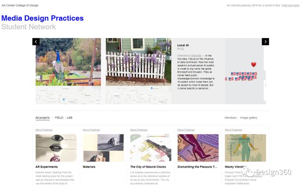This screenshot has height=186, width=301.
Task: Open the peacock photo in carousel
Action: pyautogui.click(x=68, y=62)
